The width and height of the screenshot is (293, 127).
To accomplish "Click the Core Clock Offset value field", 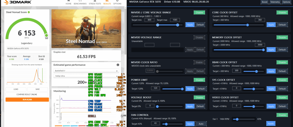I will tap(260, 20).
